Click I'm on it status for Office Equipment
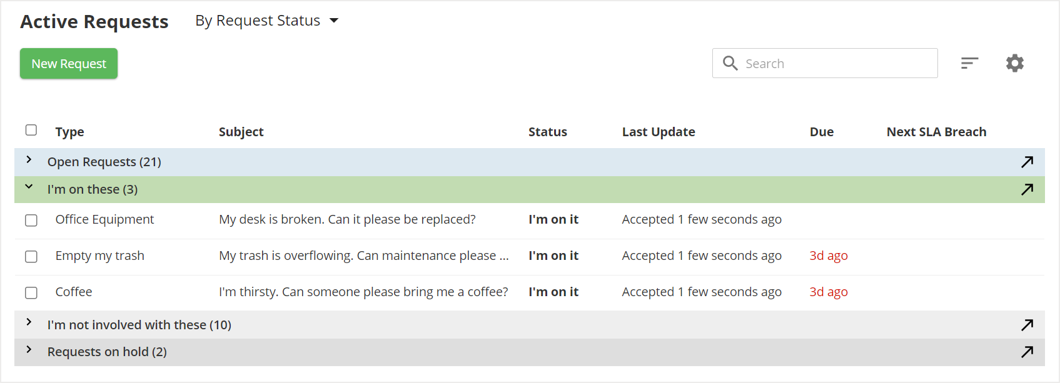This screenshot has width=1060, height=383. click(553, 219)
